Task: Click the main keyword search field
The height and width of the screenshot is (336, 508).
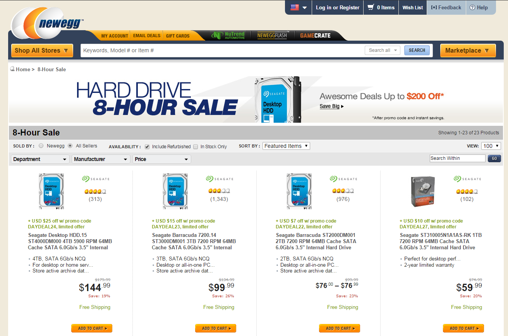Action: pyautogui.click(x=223, y=50)
